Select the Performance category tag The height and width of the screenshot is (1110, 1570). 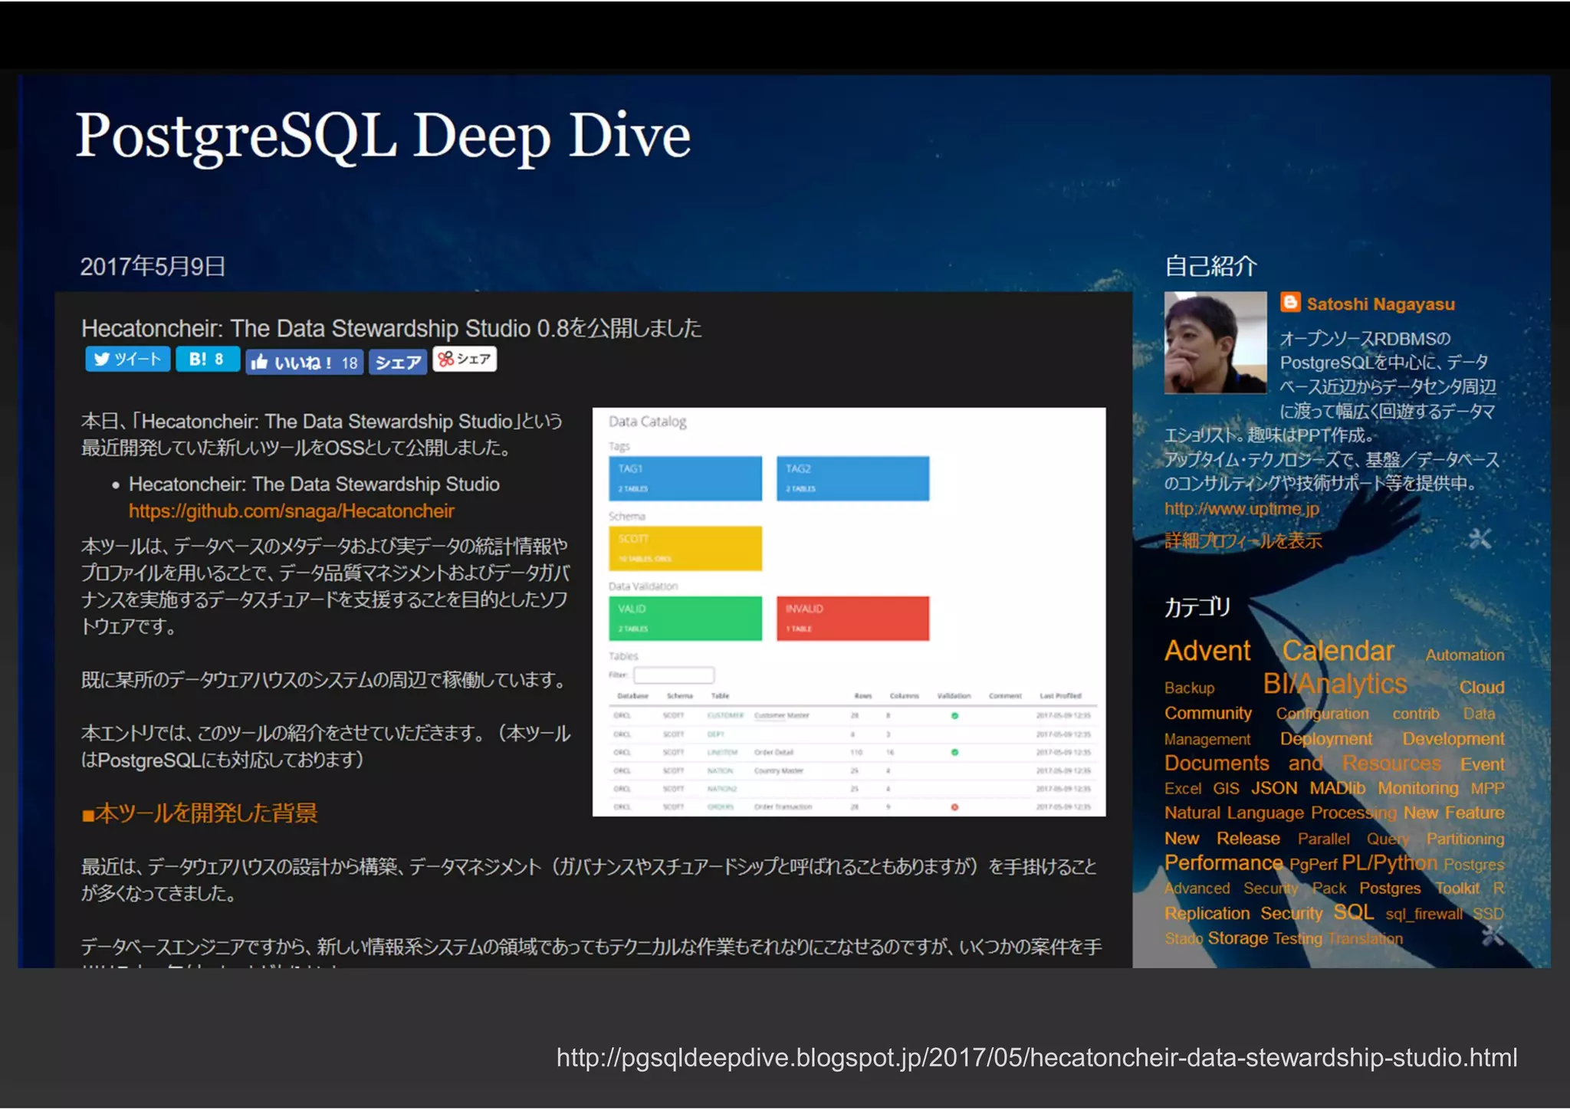(x=1223, y=863)
